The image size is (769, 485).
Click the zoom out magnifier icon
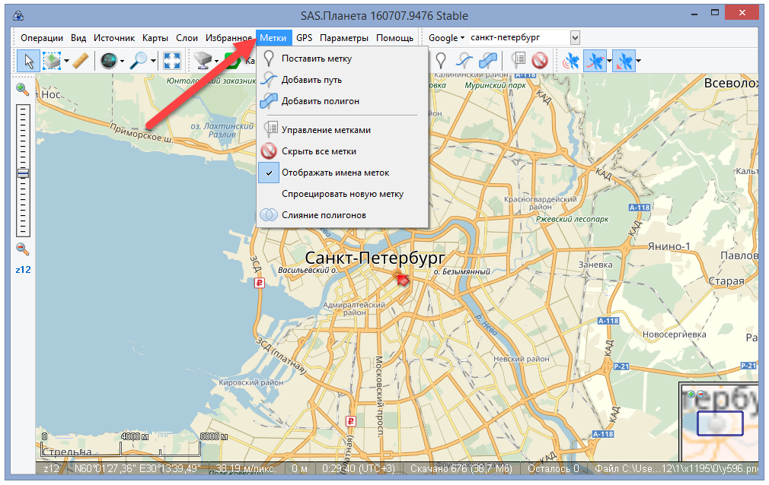tap(23, 249)
